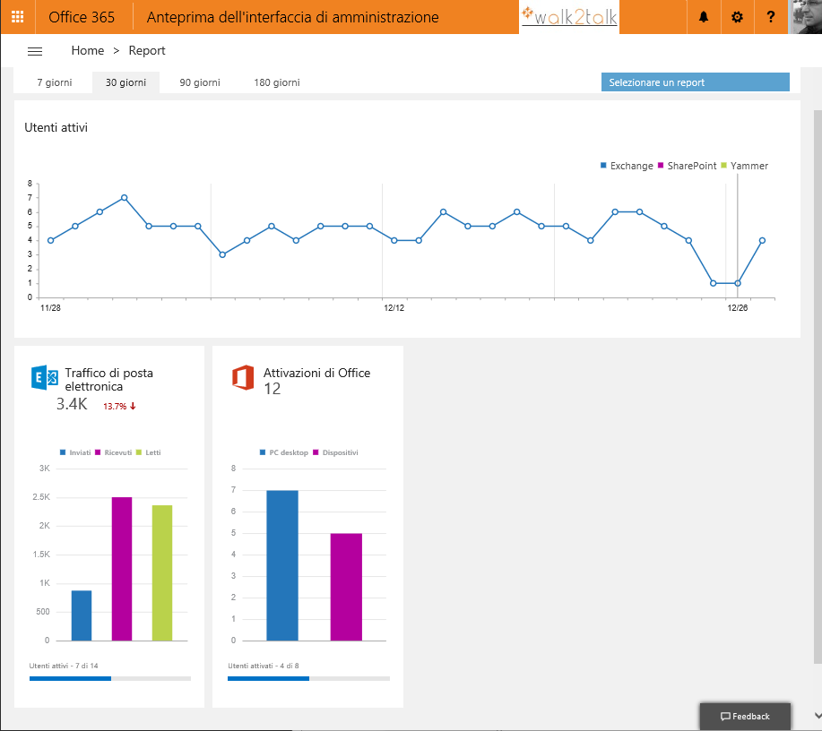Click the Utenti attivi 7 di 14 progress bar

pyautogui.click(x=110, y=679)
